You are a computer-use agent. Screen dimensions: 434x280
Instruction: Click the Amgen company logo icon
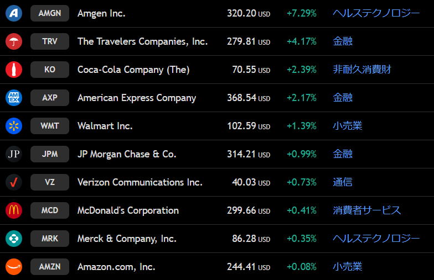[x=14, y=13]
